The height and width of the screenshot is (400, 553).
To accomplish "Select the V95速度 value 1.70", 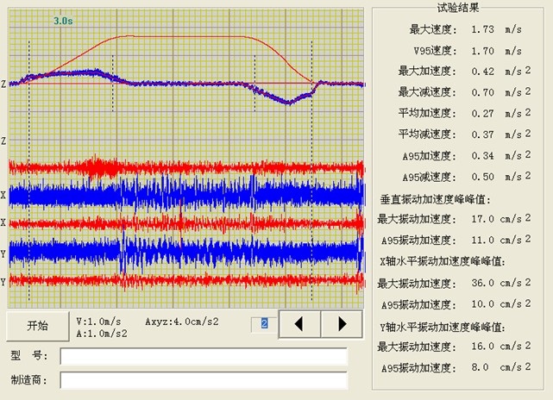I will (483, 51).
